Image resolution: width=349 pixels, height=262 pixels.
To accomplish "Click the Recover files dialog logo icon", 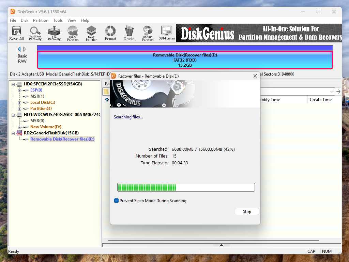I will (114, 76).
